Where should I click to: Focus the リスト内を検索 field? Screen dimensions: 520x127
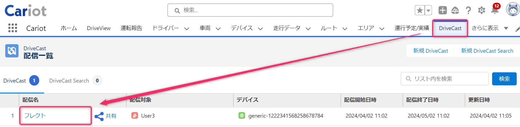pyautogui.click(x=445, y=79)
